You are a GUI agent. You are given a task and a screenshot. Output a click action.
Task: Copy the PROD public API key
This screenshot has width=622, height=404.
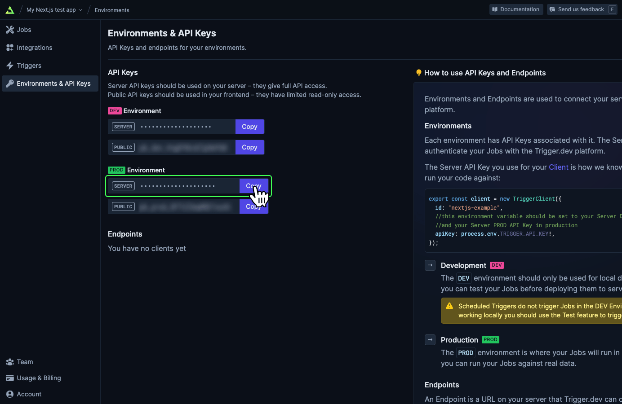254,206
